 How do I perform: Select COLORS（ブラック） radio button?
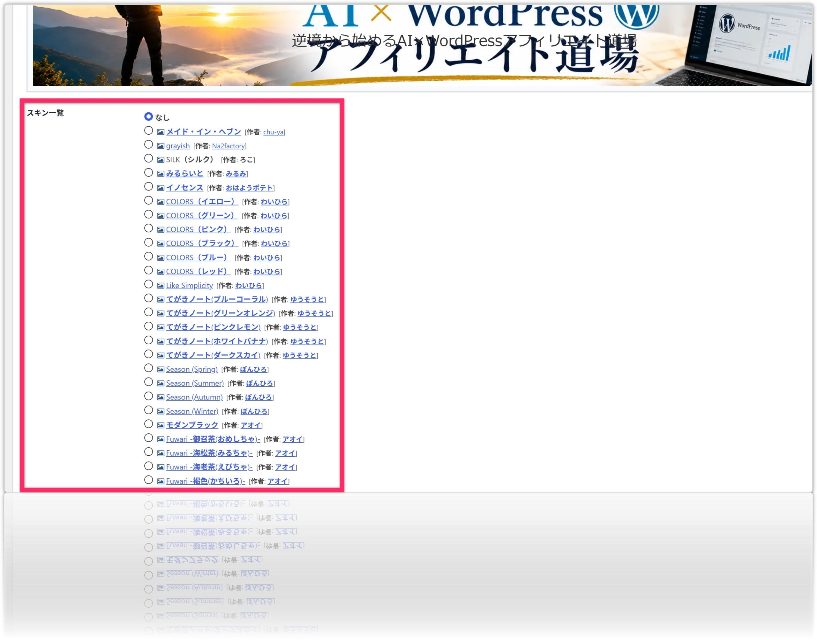click(x=148, y=243)
